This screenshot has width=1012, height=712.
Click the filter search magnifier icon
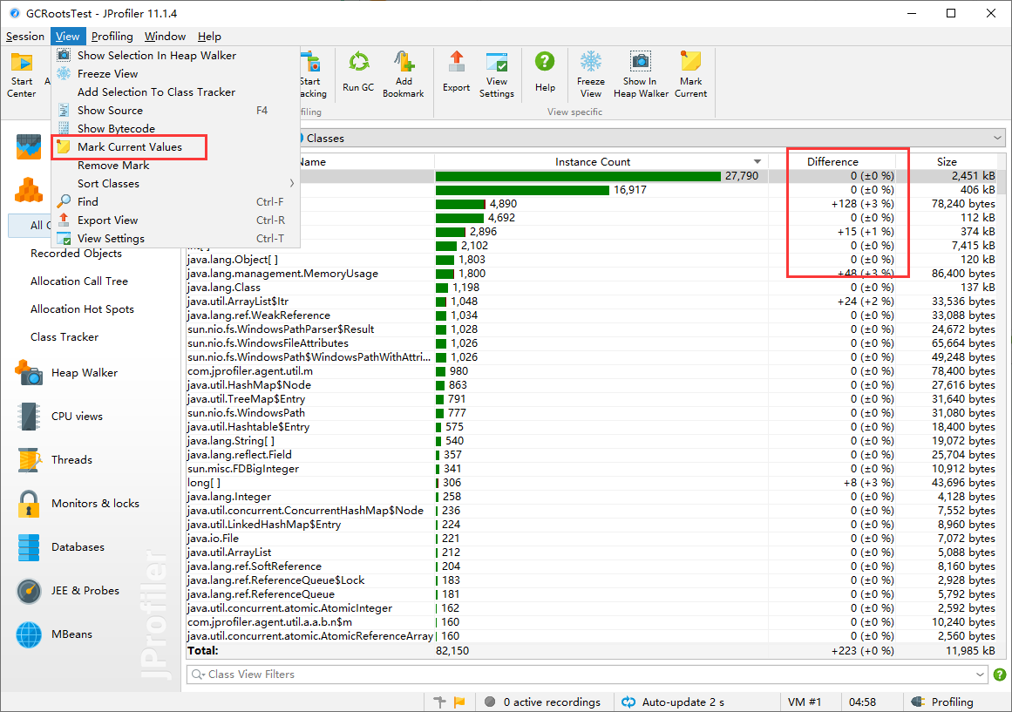click(198, 675)
